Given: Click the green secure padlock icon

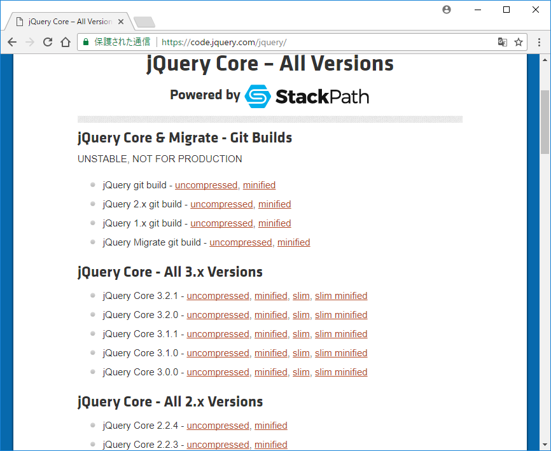Looking at the screenshot, I should (86, 42).
